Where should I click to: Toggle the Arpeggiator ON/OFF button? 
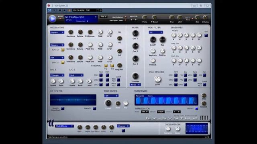[x=196, y=108]
